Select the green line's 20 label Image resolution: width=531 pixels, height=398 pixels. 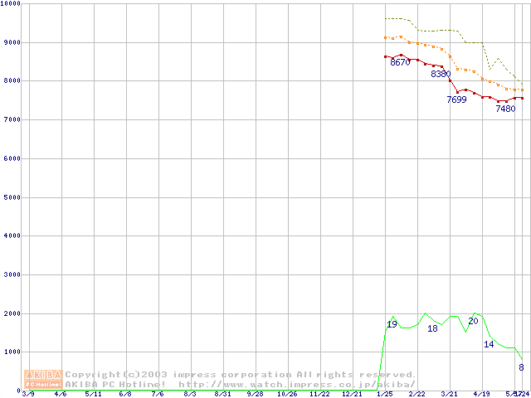[x=473, y=321]
